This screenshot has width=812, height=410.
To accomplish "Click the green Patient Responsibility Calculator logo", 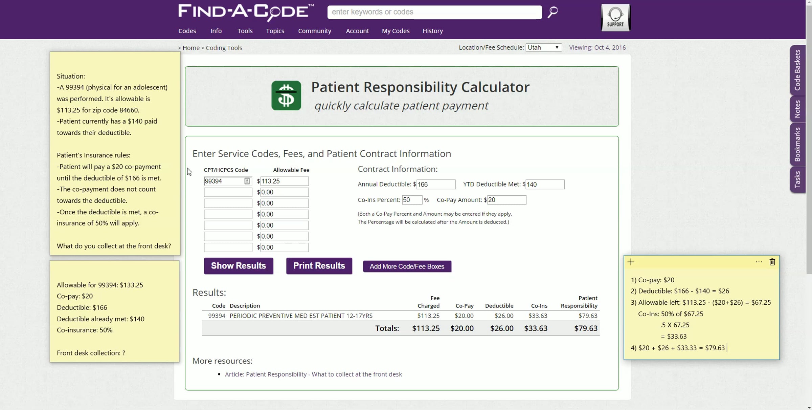I will point(286,95).
